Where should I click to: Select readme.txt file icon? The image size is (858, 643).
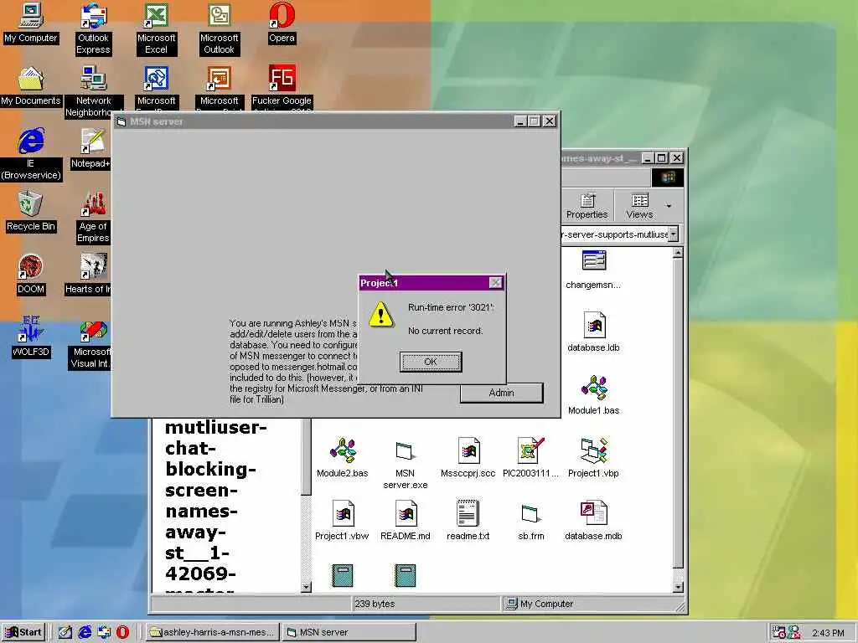468,521
